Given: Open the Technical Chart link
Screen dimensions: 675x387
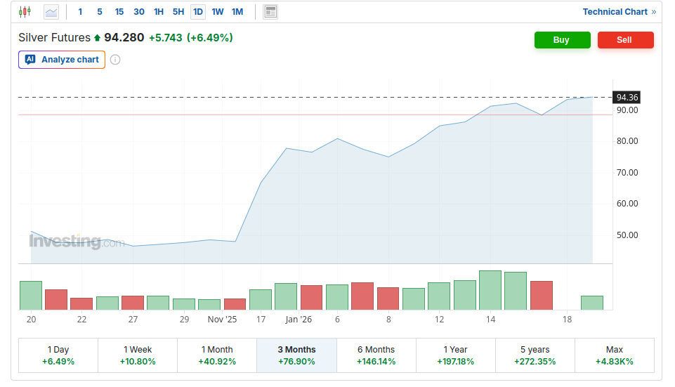Looking at the screenshot, I should 619,12.
